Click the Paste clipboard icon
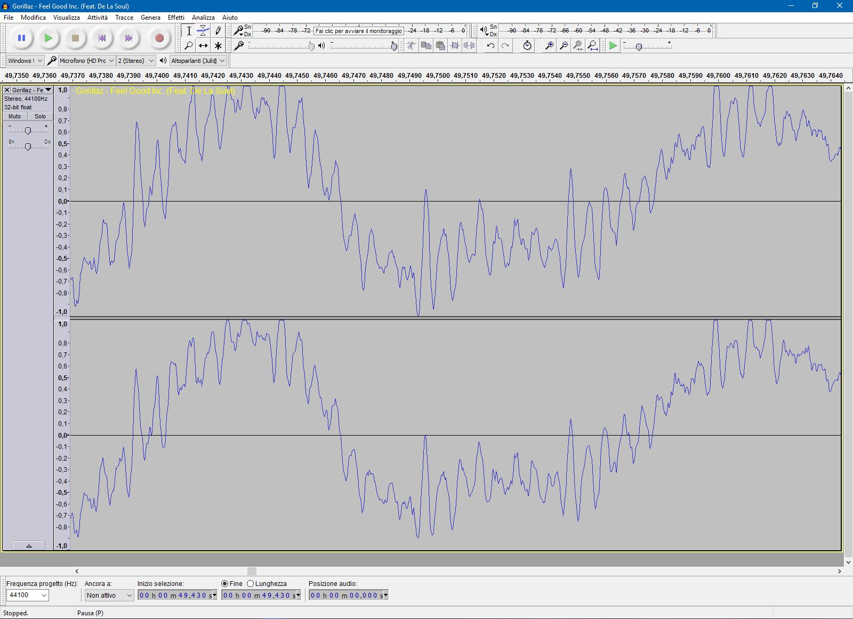 pos(440,46)
